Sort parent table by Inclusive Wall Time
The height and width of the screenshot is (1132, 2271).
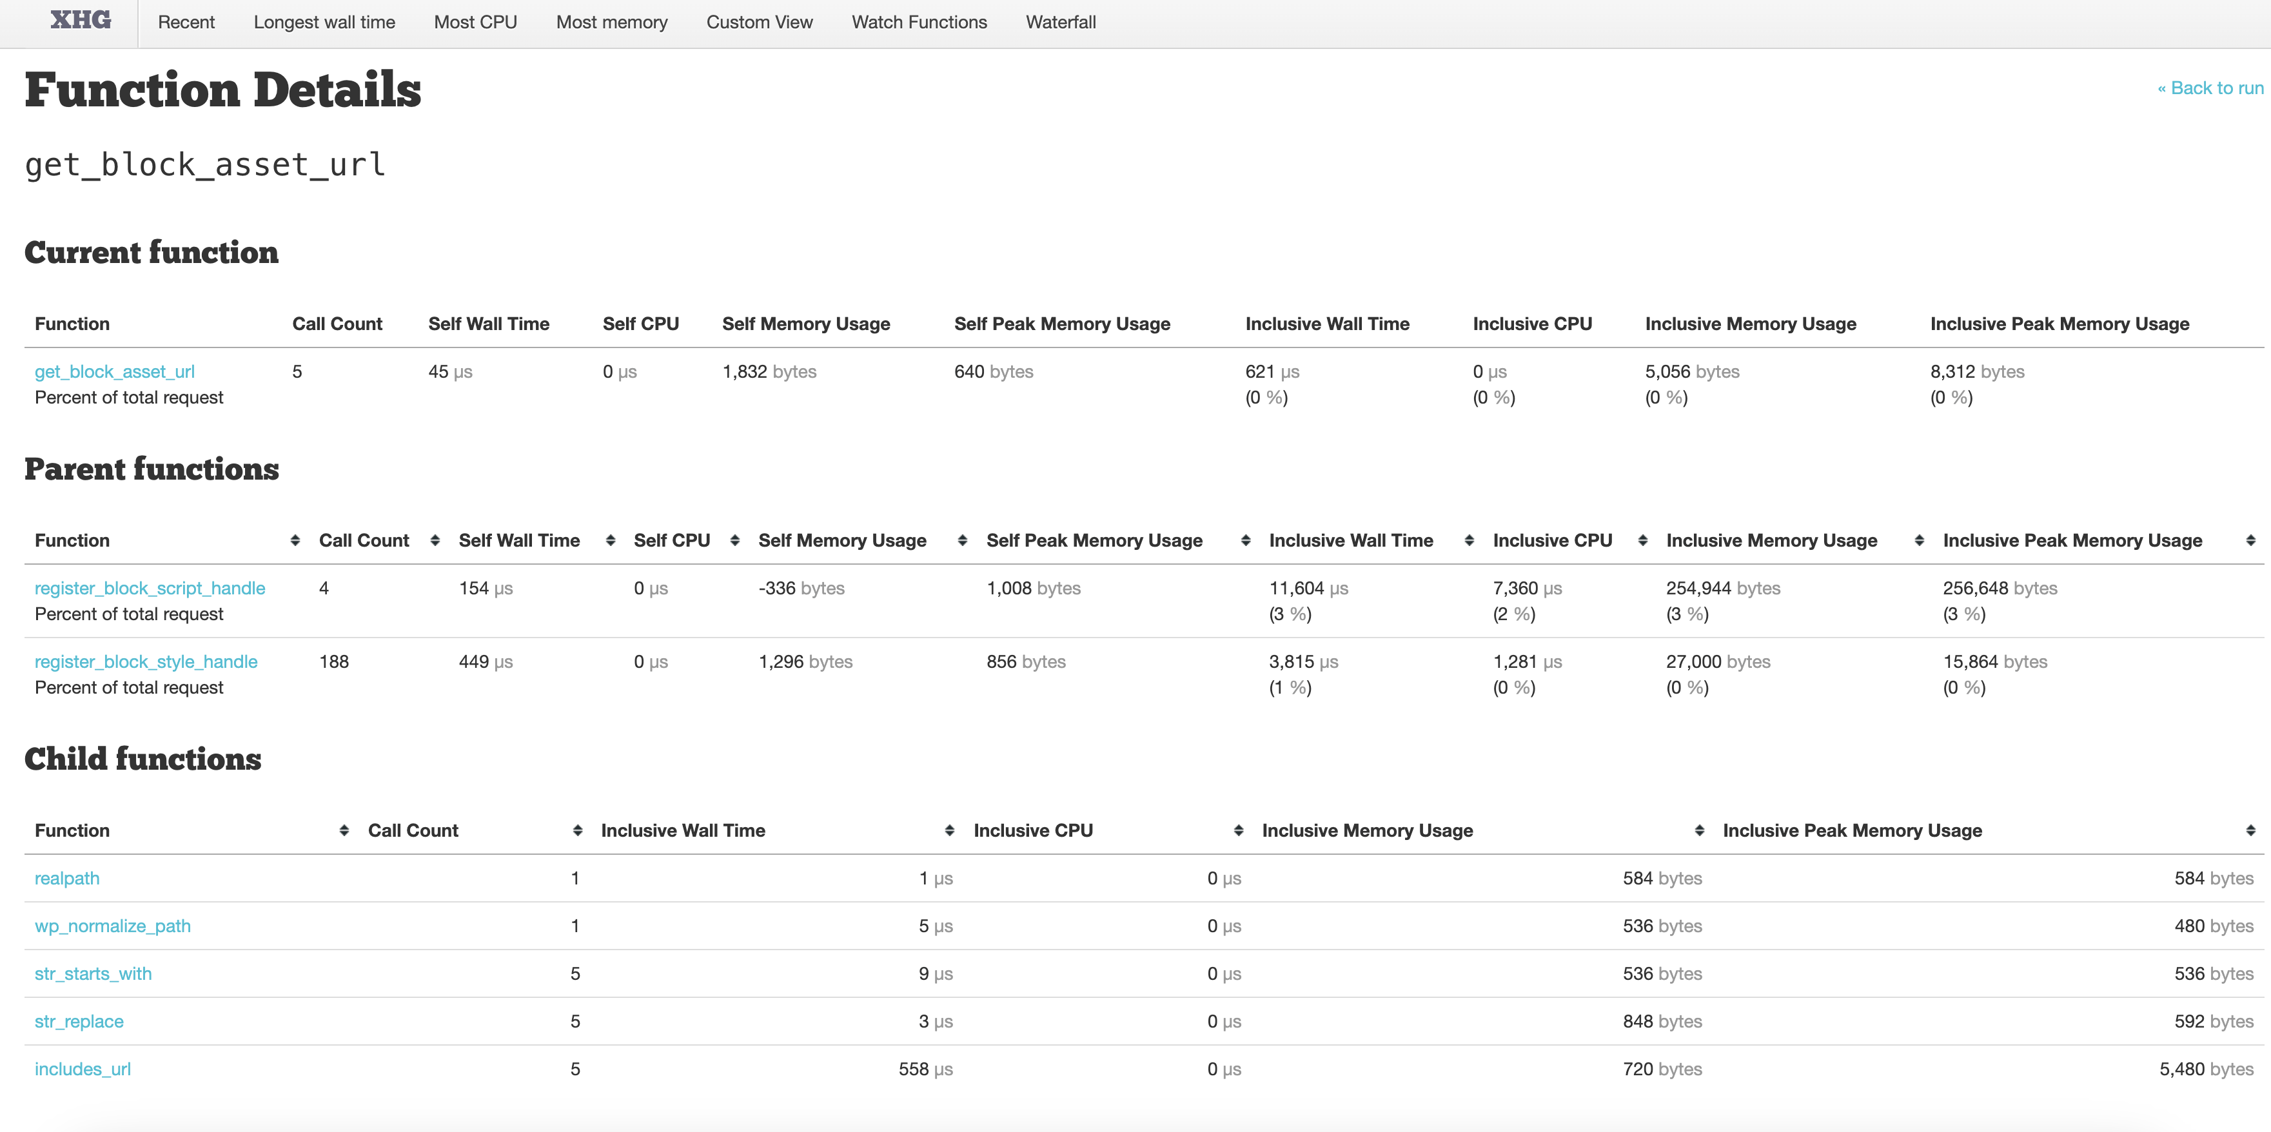tap(1351, 540)
